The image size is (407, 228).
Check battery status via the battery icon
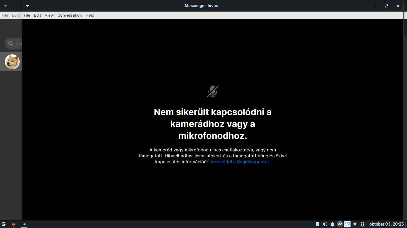coord(318,224)
